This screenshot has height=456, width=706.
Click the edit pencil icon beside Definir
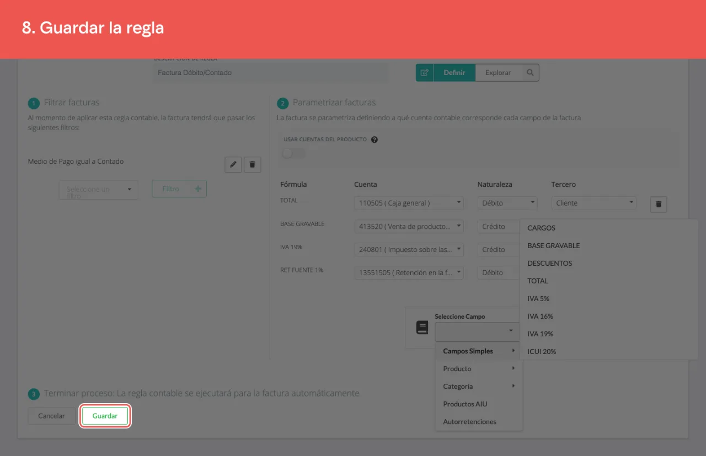coord(425,72)
